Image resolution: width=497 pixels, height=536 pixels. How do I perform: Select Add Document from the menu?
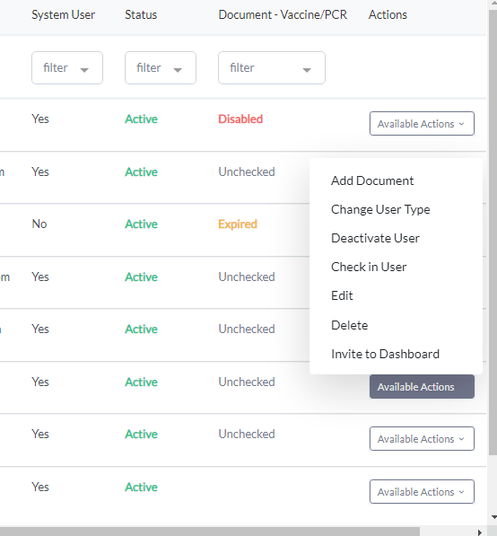(x=372, y=180)
